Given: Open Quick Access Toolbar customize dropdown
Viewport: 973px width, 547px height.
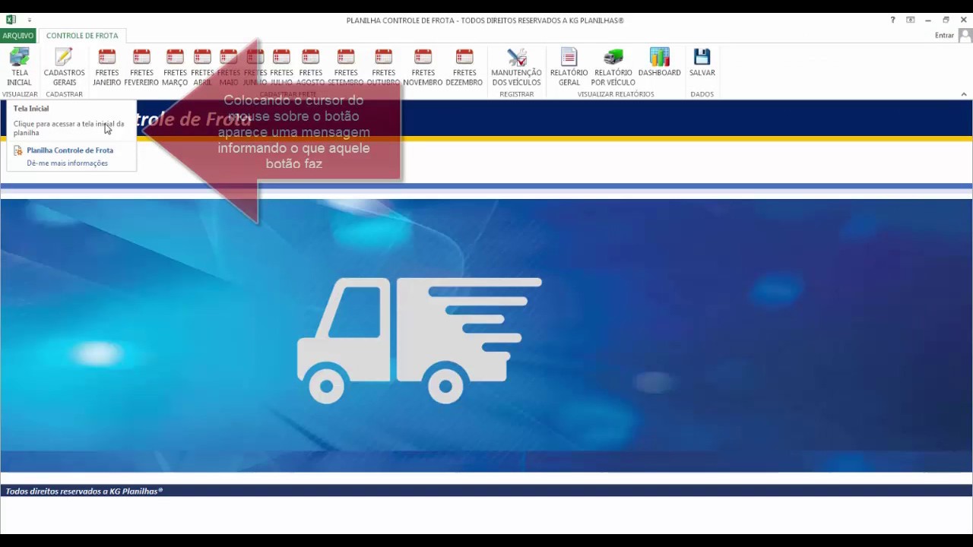Looking at the screenshot, I should [x=30, y=21].
